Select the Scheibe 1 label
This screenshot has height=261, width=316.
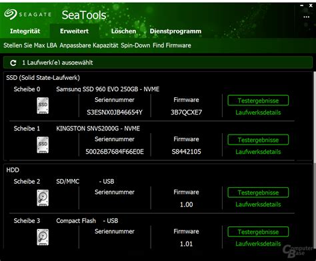click(27, 129)
